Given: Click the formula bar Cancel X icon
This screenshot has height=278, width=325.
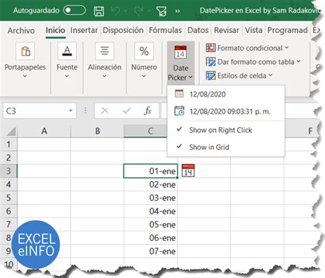Looking at the screenshot, I should 105,111.
